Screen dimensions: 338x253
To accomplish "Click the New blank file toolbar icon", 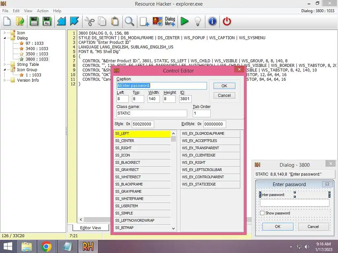I will pos(7,21).
